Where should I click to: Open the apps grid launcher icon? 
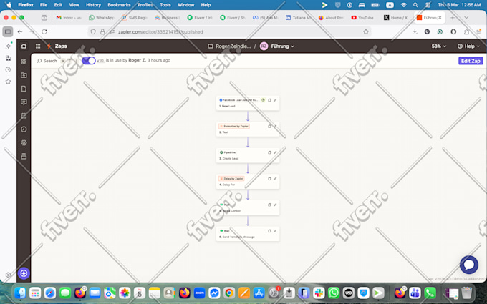click(x=38, y=46)
